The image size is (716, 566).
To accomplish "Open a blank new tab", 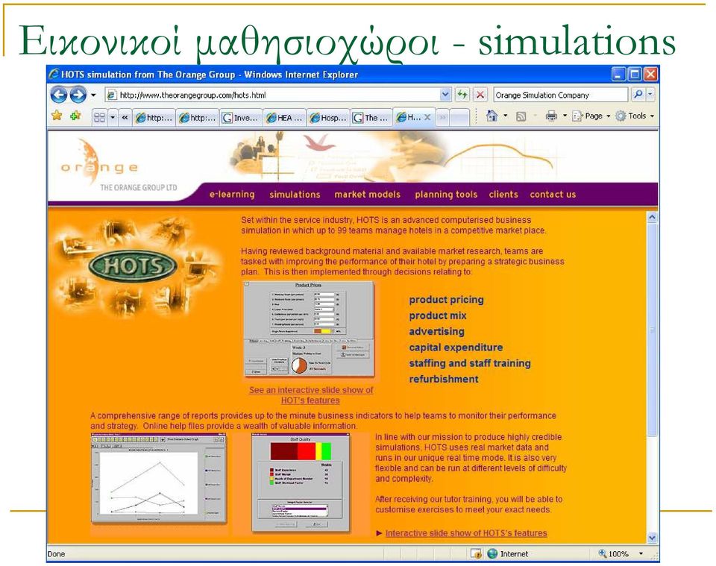I will 459,117.
